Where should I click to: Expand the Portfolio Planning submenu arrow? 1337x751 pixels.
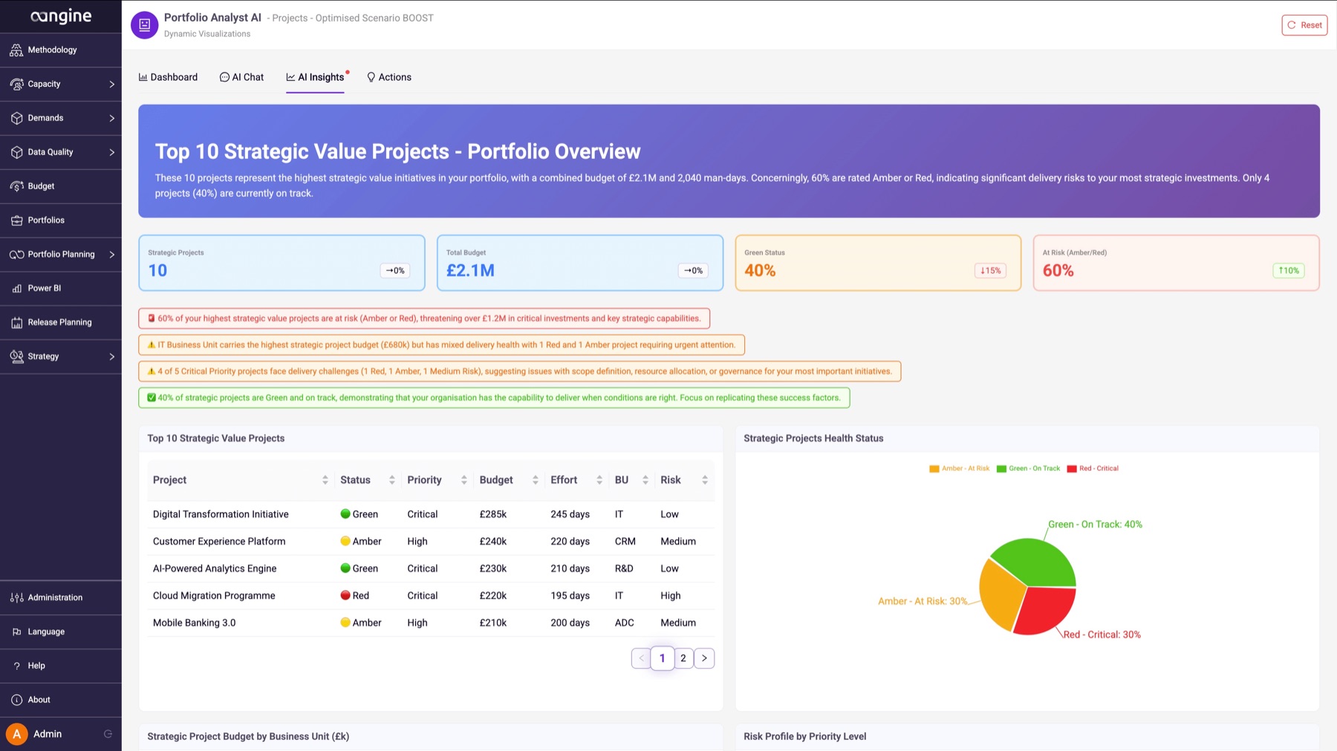click(112, 255)
